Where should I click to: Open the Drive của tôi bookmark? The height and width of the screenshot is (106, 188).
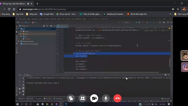pyautogui.click(x=66, y=14)
